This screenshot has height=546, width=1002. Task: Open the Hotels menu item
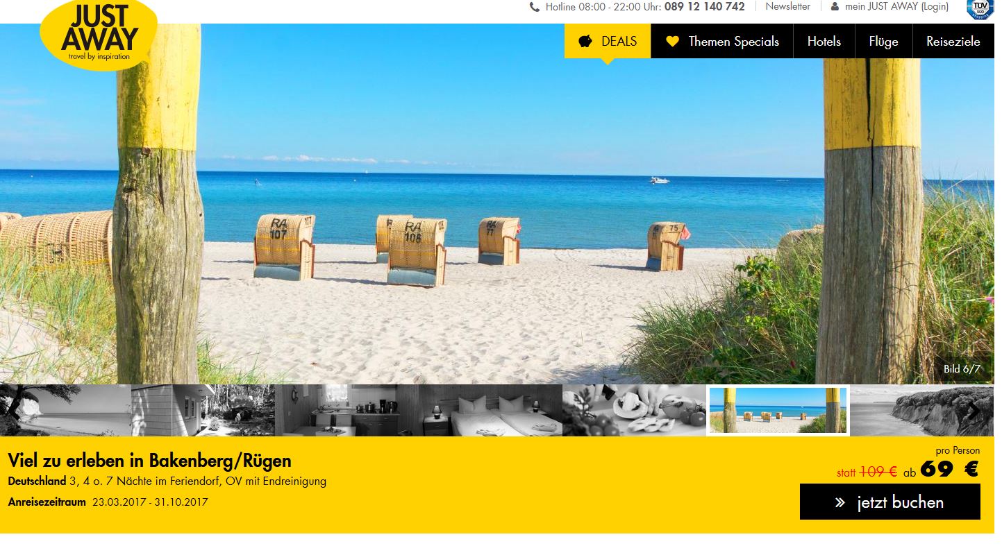pos(824,41)
